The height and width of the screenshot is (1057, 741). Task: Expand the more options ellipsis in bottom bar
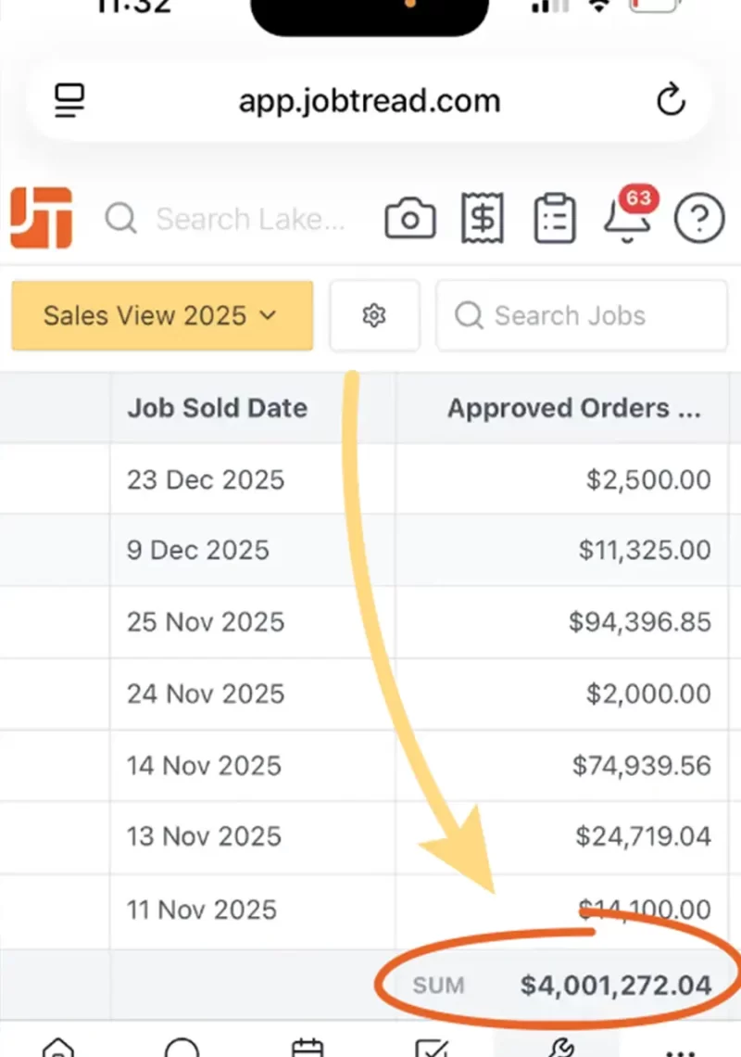[682, 1048]
